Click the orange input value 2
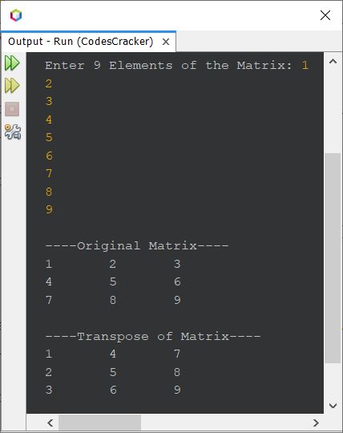 pos(49,83)
